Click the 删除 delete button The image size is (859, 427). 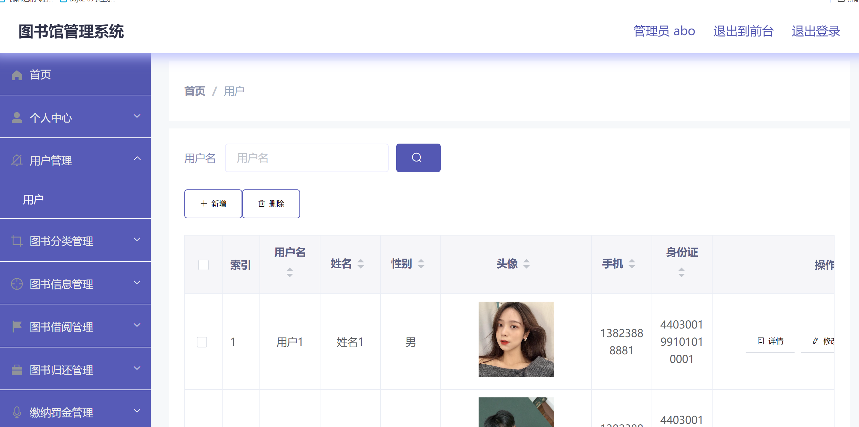[x=271, y=204]
